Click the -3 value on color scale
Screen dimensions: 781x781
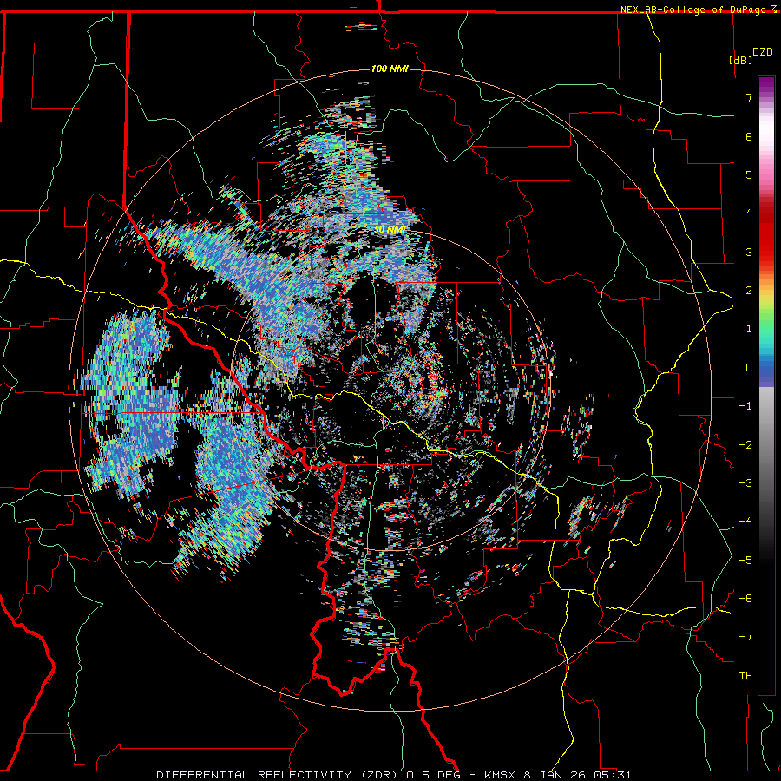point(745,483)
